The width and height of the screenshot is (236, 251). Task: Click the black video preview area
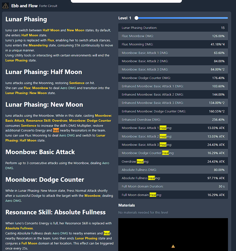coord(173,234)
